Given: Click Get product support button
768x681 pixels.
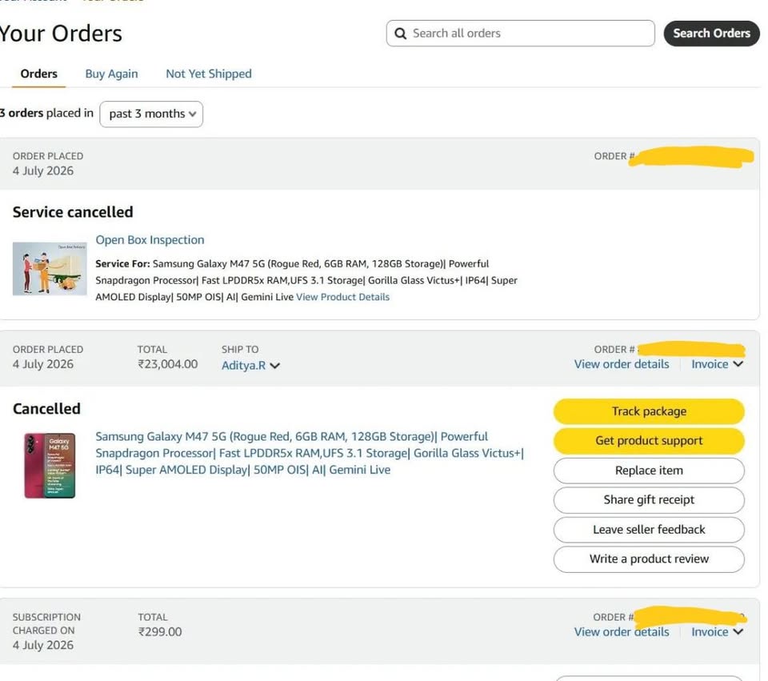Looking at the screenshot, I should tap(649, 440).
